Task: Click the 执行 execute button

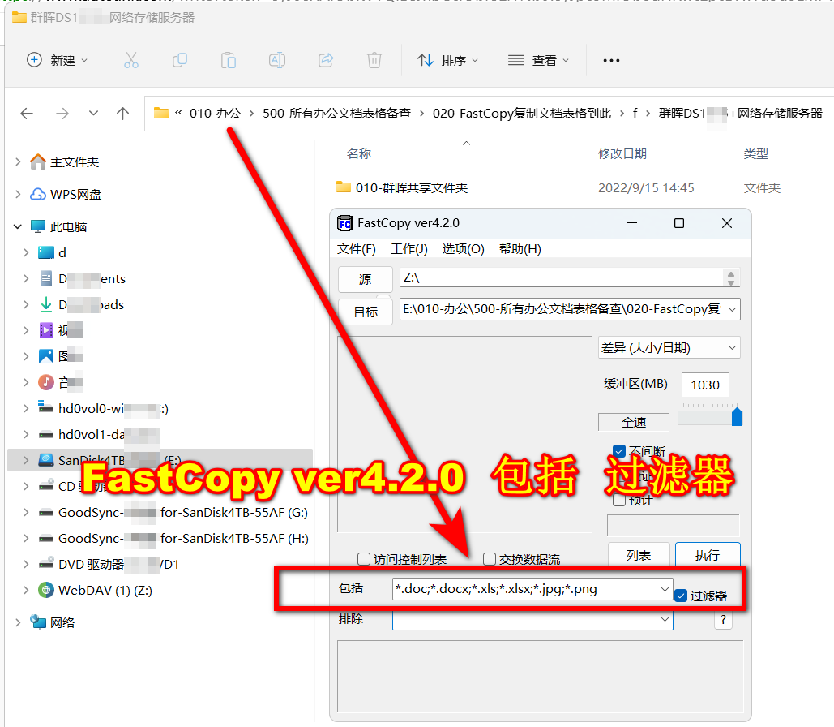Action: [x=708, y=555]
